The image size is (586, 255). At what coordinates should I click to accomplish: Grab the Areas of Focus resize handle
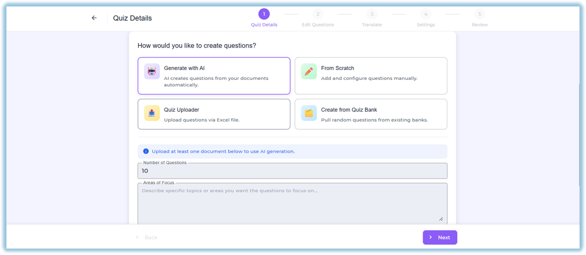441,219
